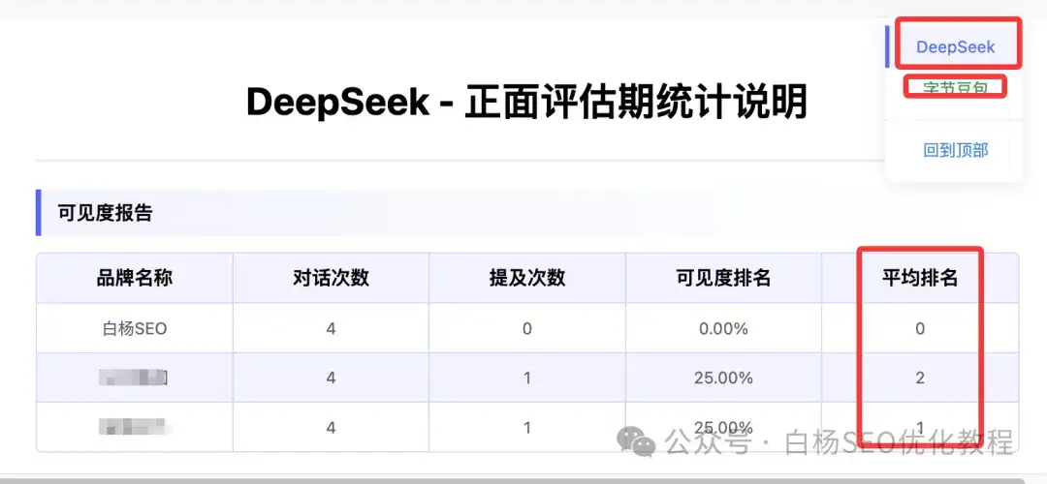
Task: Click the 25.00% value in the second row
Action: click(x=723, y=378)
